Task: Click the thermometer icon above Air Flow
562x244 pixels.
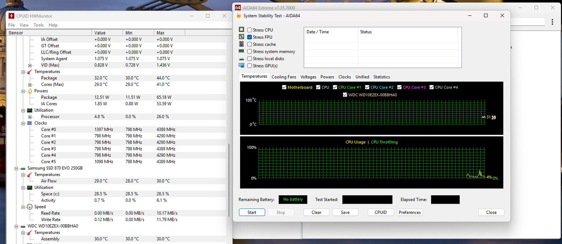Action: (x=29, y=175)
